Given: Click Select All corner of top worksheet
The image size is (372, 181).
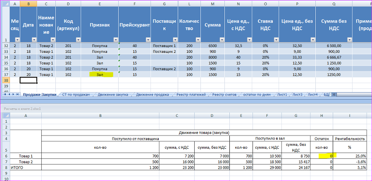Looking at the screenshot, I should point(6,4).
